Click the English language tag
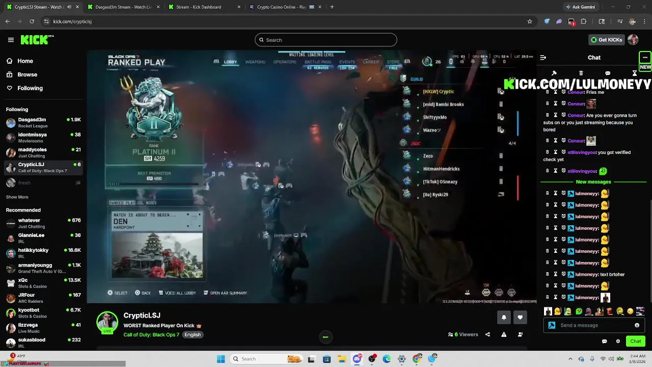652x367 pixels. pos(193,335)
